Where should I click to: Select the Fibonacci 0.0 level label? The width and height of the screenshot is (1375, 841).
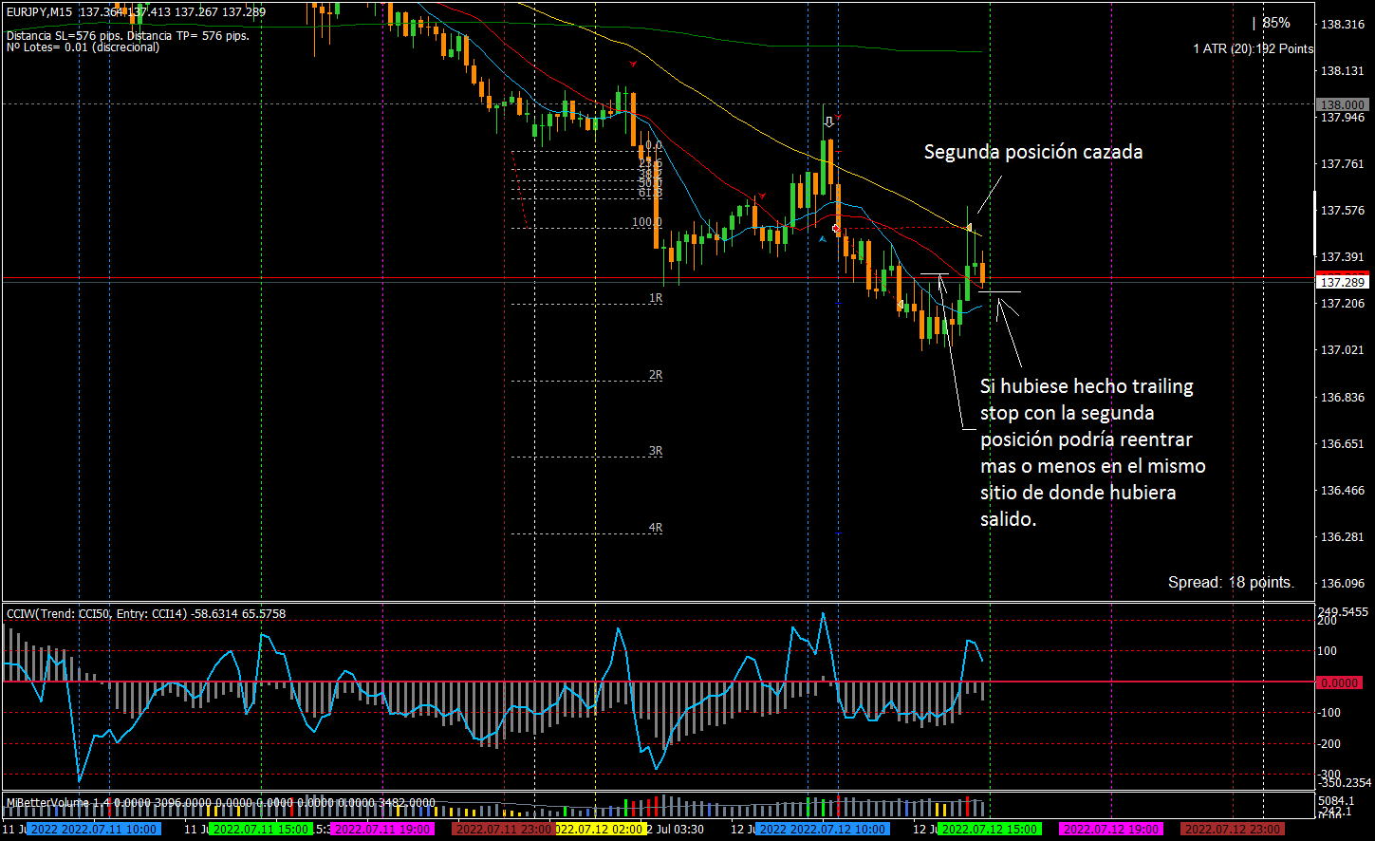tap(654, 146)
